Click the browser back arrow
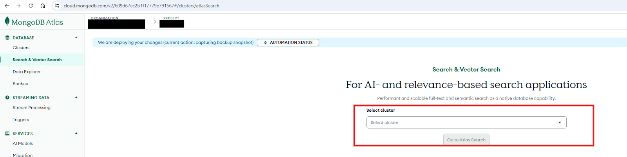This screenshot has width=627, height=157. [7, 6]
